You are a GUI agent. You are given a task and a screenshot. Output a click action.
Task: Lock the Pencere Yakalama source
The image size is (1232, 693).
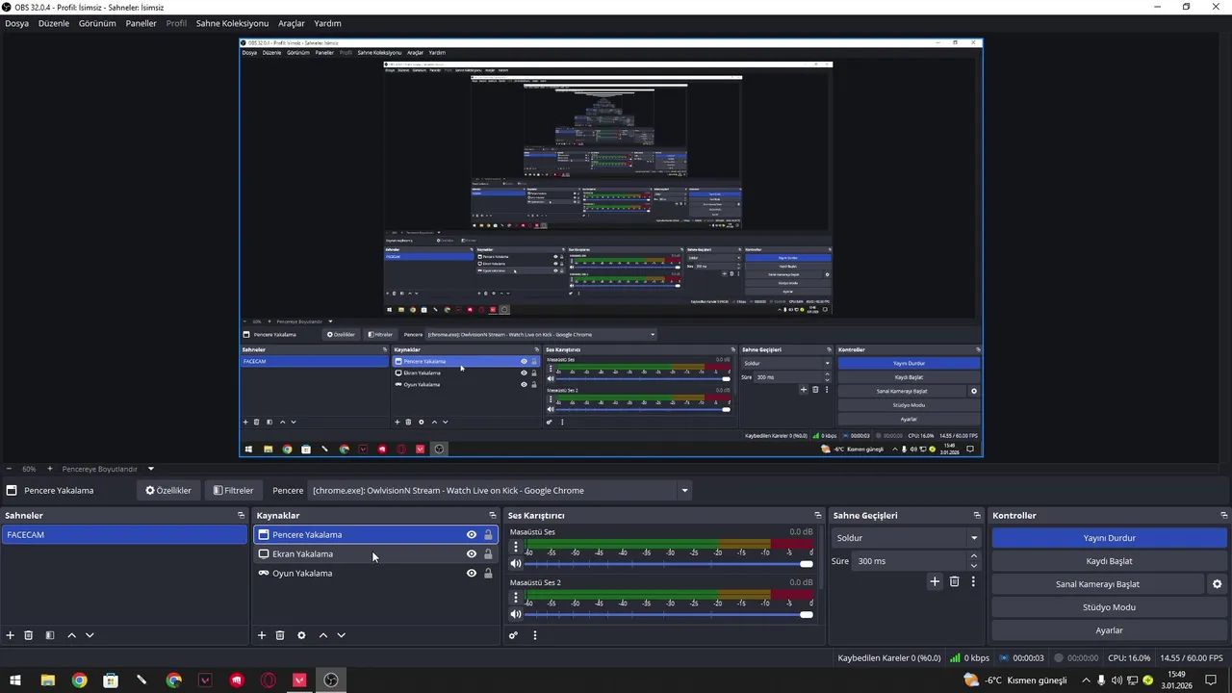[x=488, y=535]
